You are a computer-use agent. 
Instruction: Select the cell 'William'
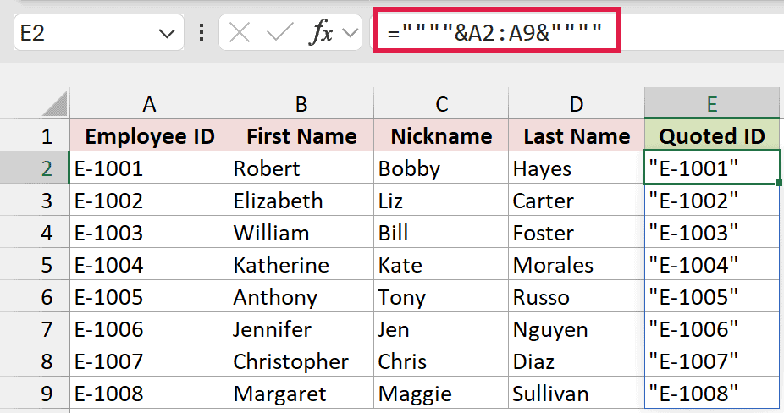coord(301,233)
